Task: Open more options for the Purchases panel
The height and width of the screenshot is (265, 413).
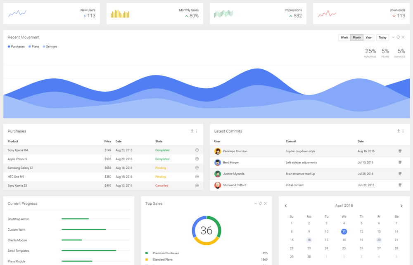Action: (x=197, y=131)
